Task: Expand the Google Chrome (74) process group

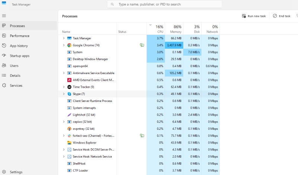Action: coord(64,45)
